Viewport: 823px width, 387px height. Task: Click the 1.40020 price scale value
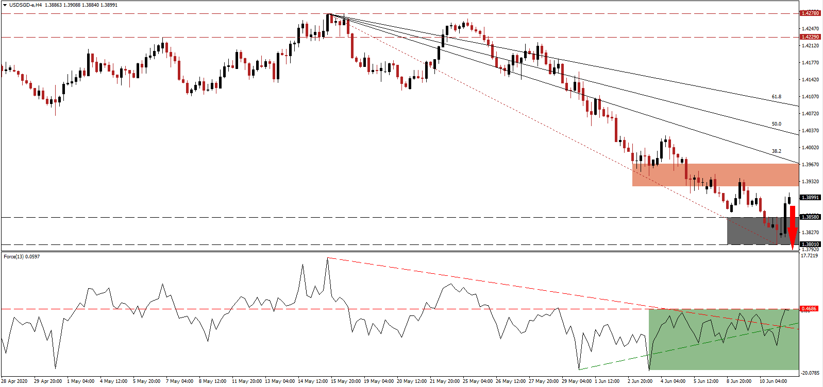(x=811, y=148)
